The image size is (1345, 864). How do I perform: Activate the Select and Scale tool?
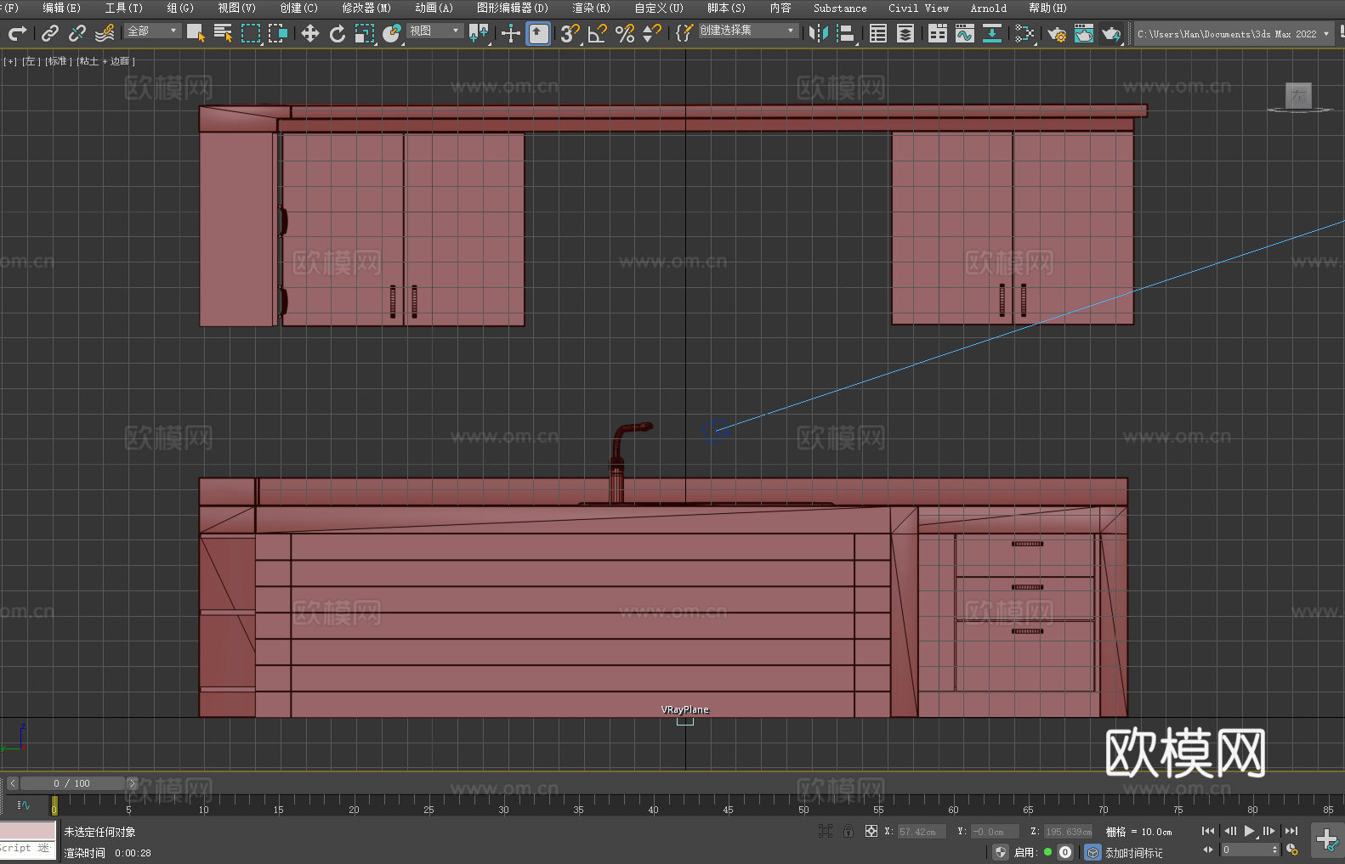(365, 33)
